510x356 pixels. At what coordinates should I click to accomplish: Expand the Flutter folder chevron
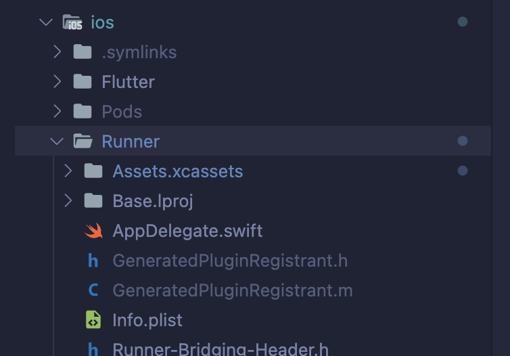click(57, 82)
